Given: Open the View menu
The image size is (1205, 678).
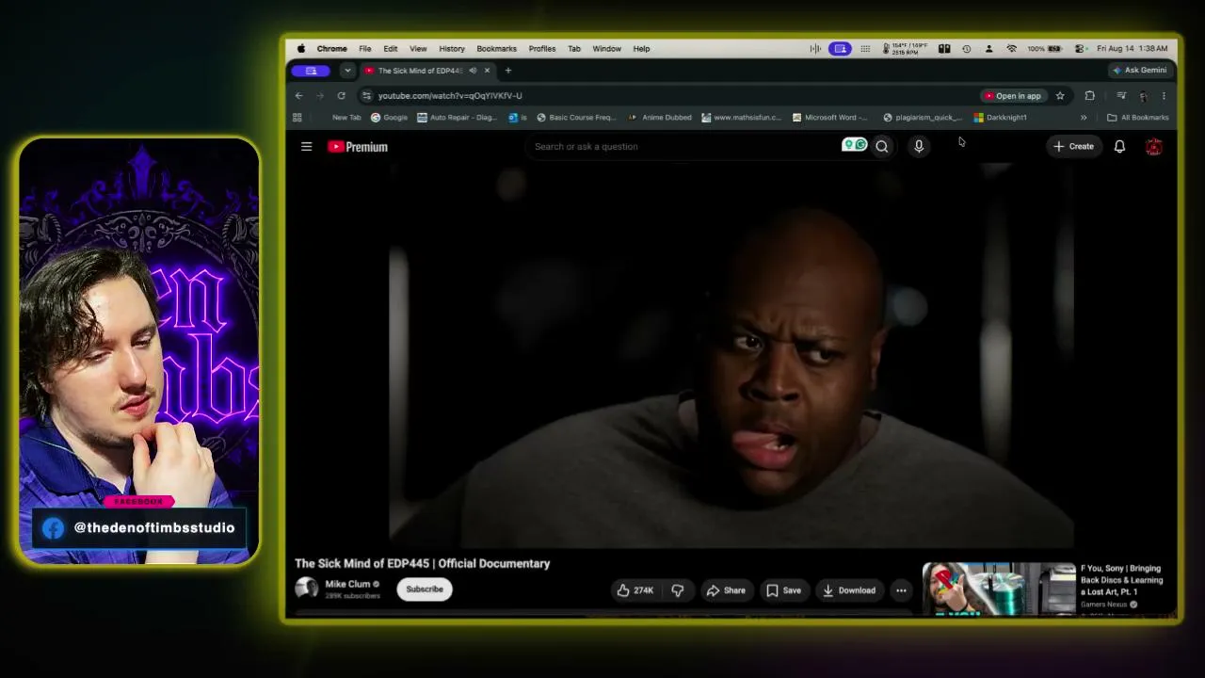Looking at the screenshot, I should pos(418,49).
